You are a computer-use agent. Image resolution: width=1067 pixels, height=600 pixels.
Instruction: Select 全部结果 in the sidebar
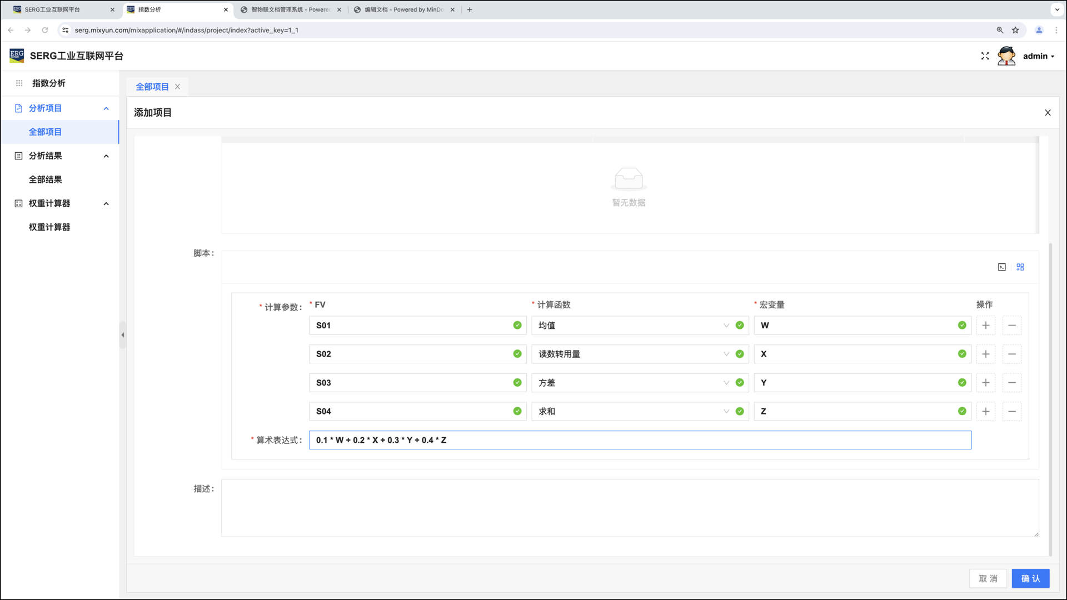[x=46, y=179]
